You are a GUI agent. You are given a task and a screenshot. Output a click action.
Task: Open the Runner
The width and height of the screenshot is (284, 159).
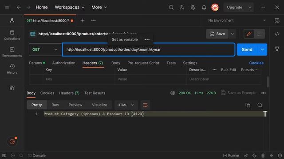231,155
